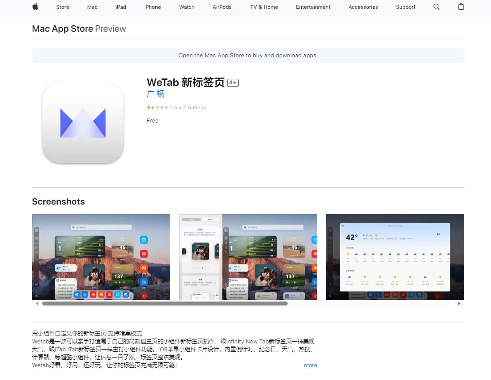The height and width of the screenshot is (380, 491).
Task: Open the search icon
Action: (x=436, y=7)
